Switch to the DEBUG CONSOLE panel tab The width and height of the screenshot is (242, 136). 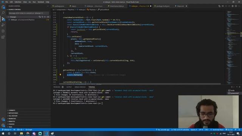pos(80,87)
